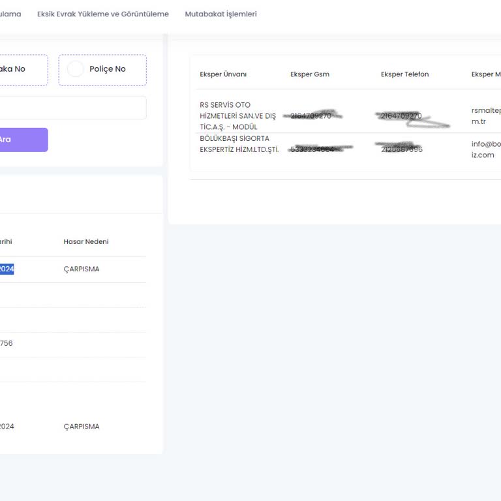
Task: Choose the Plaka No radio option
Action: [x=13, y=69]
